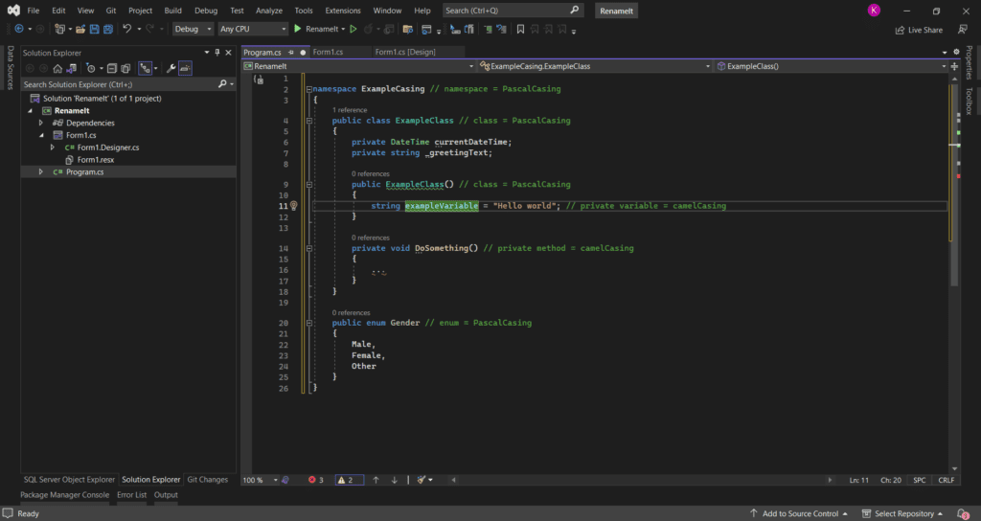Expand the Program.cs tree node
Image resolution: width=981 pixels, height=521 pixels.
pyautogui.click(x=41, y=171)
